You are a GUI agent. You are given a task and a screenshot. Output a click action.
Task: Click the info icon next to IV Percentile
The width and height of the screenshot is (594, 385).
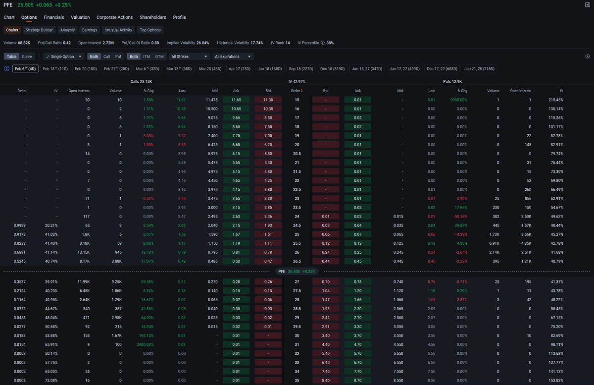pyautogui.click(x=322, y=43)
